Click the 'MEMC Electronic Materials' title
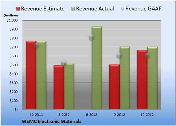176x126 pixels. (x=51, y=122)
